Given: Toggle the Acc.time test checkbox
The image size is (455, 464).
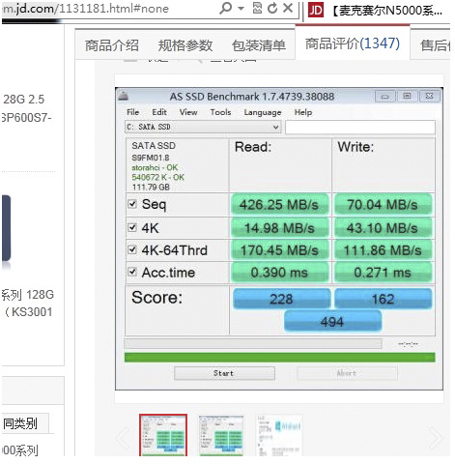Looking at the screenshot, I should (x=132, y=272).
